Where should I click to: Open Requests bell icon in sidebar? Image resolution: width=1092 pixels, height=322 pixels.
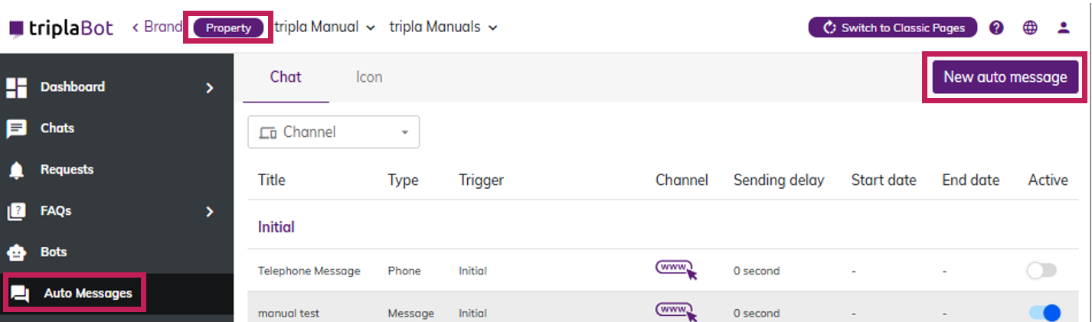click(x=17, y=170)
